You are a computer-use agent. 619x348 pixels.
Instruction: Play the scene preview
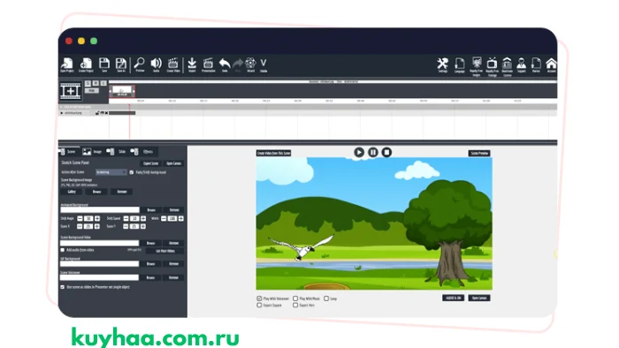tap(359, 152)
